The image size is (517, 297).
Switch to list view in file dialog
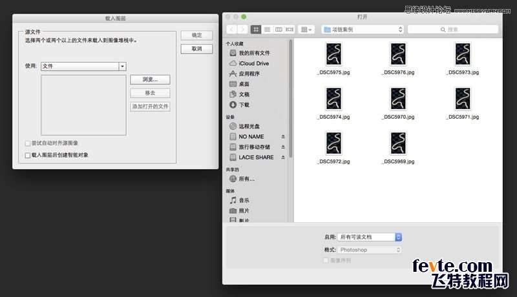(267, 30)
